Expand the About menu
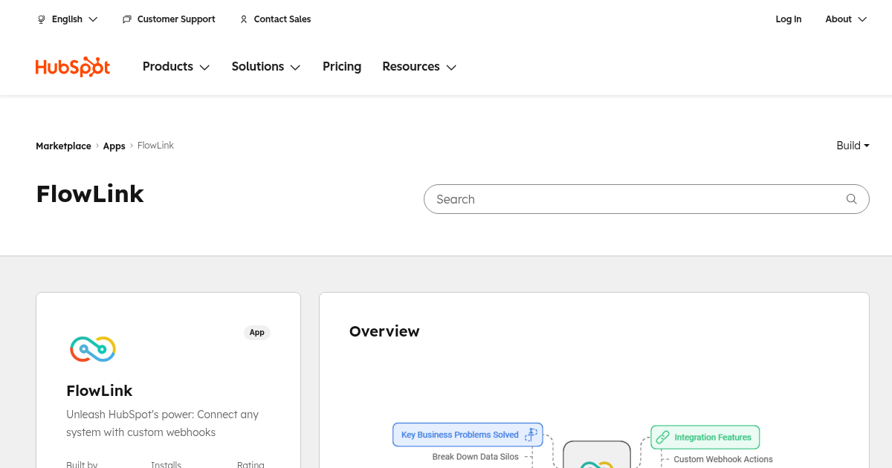This screenshot has width=892, height=468. click(x=846, y=19)
